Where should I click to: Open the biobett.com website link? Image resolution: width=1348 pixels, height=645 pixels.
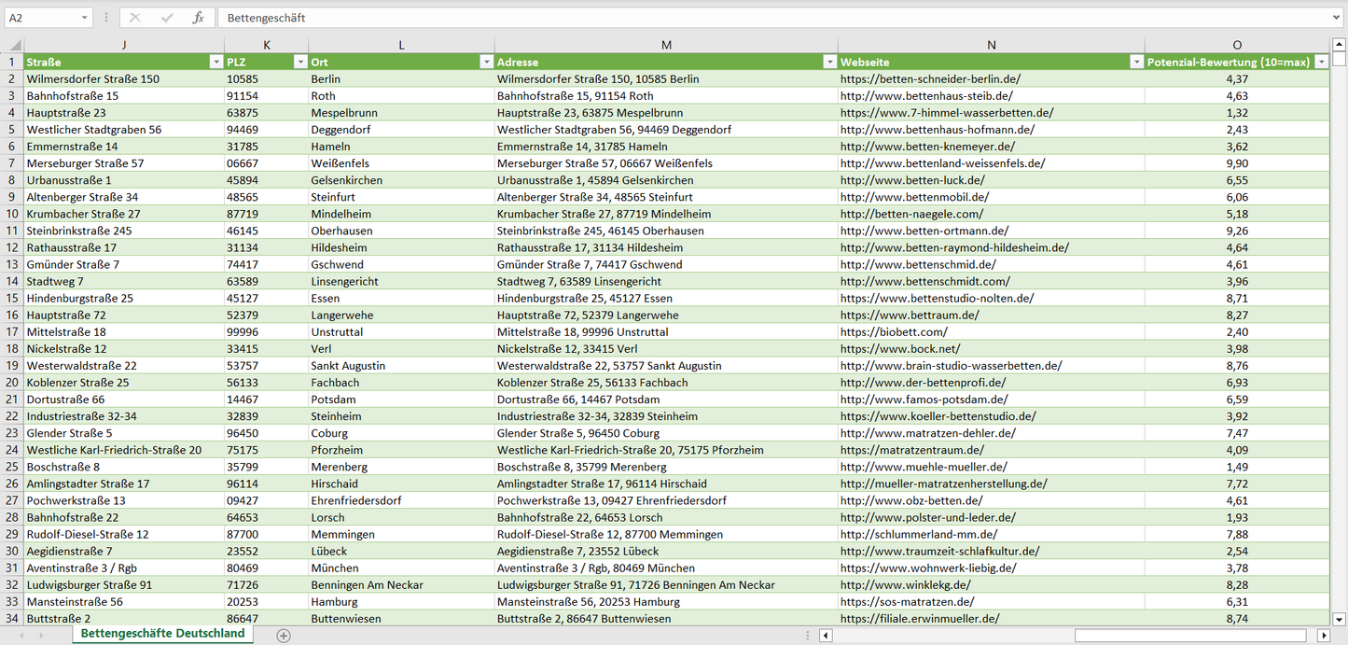point(894,332)
